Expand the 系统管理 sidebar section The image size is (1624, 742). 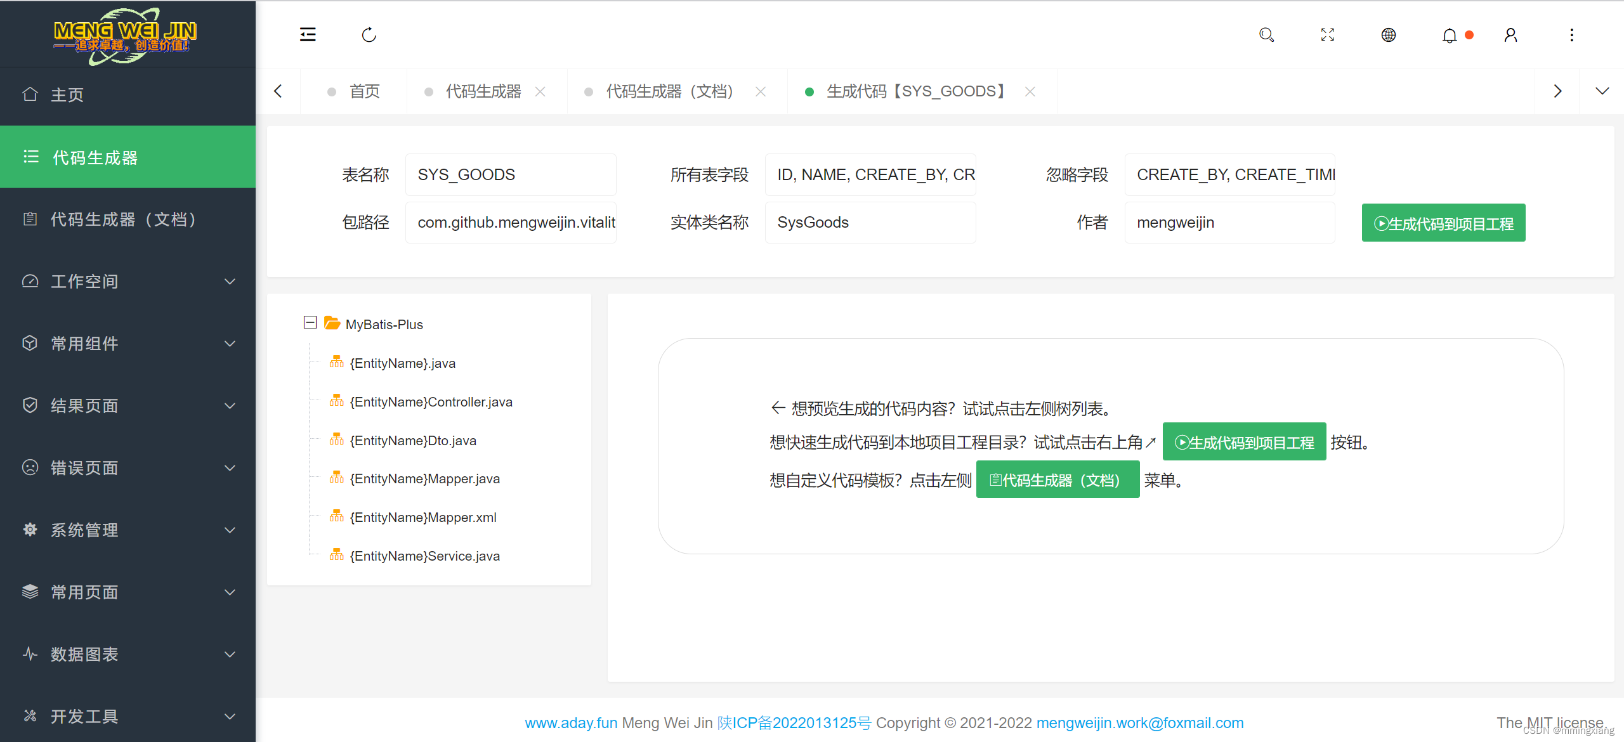84,530
